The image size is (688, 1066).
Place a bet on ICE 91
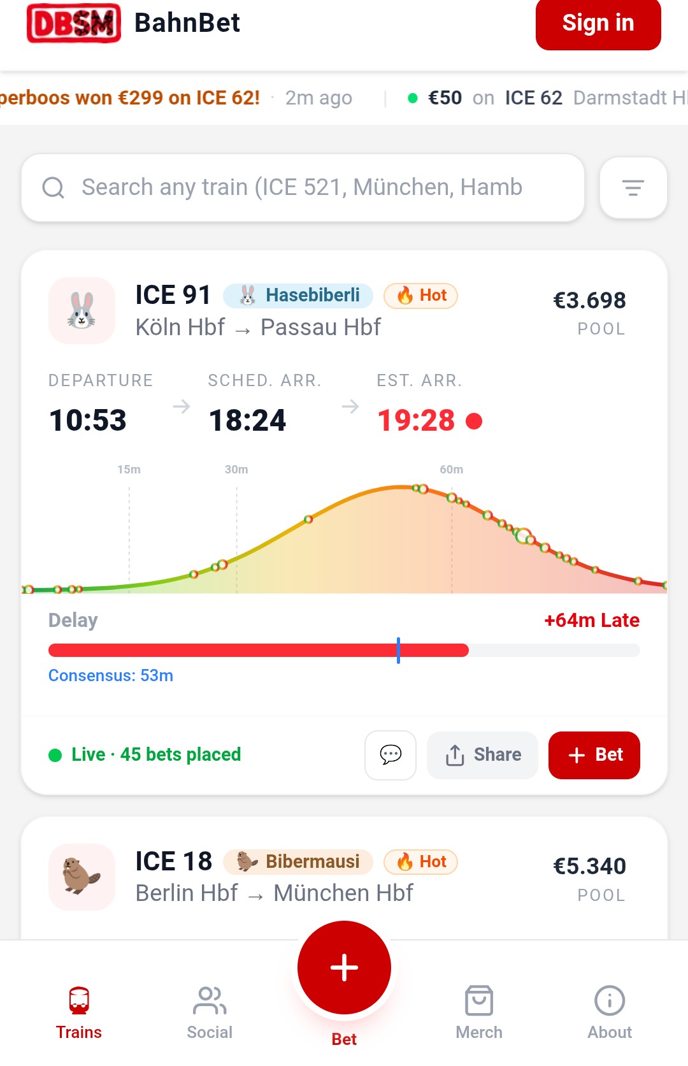pyautogui.click(x=594, y=755)
